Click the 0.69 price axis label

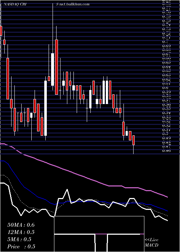(x=166, y=46)
